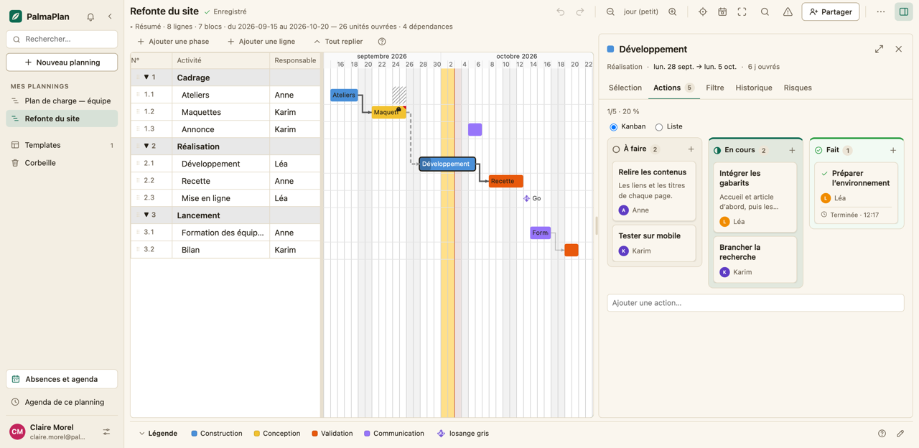Image resolution: width=919 pixels, height=448 pixels.
Task: Open Plan de charge — équipe planning
Action: [62, 101]
